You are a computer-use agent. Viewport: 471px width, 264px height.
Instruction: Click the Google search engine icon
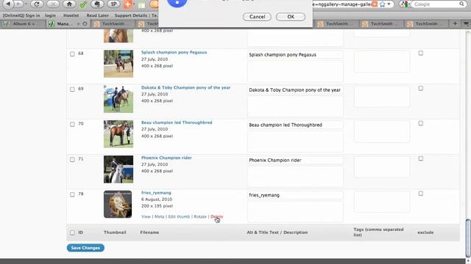(406, 4)
